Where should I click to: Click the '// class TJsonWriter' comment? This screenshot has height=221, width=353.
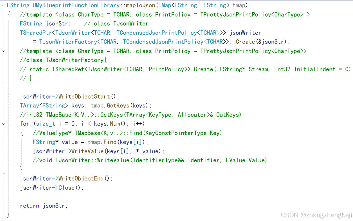116,24
